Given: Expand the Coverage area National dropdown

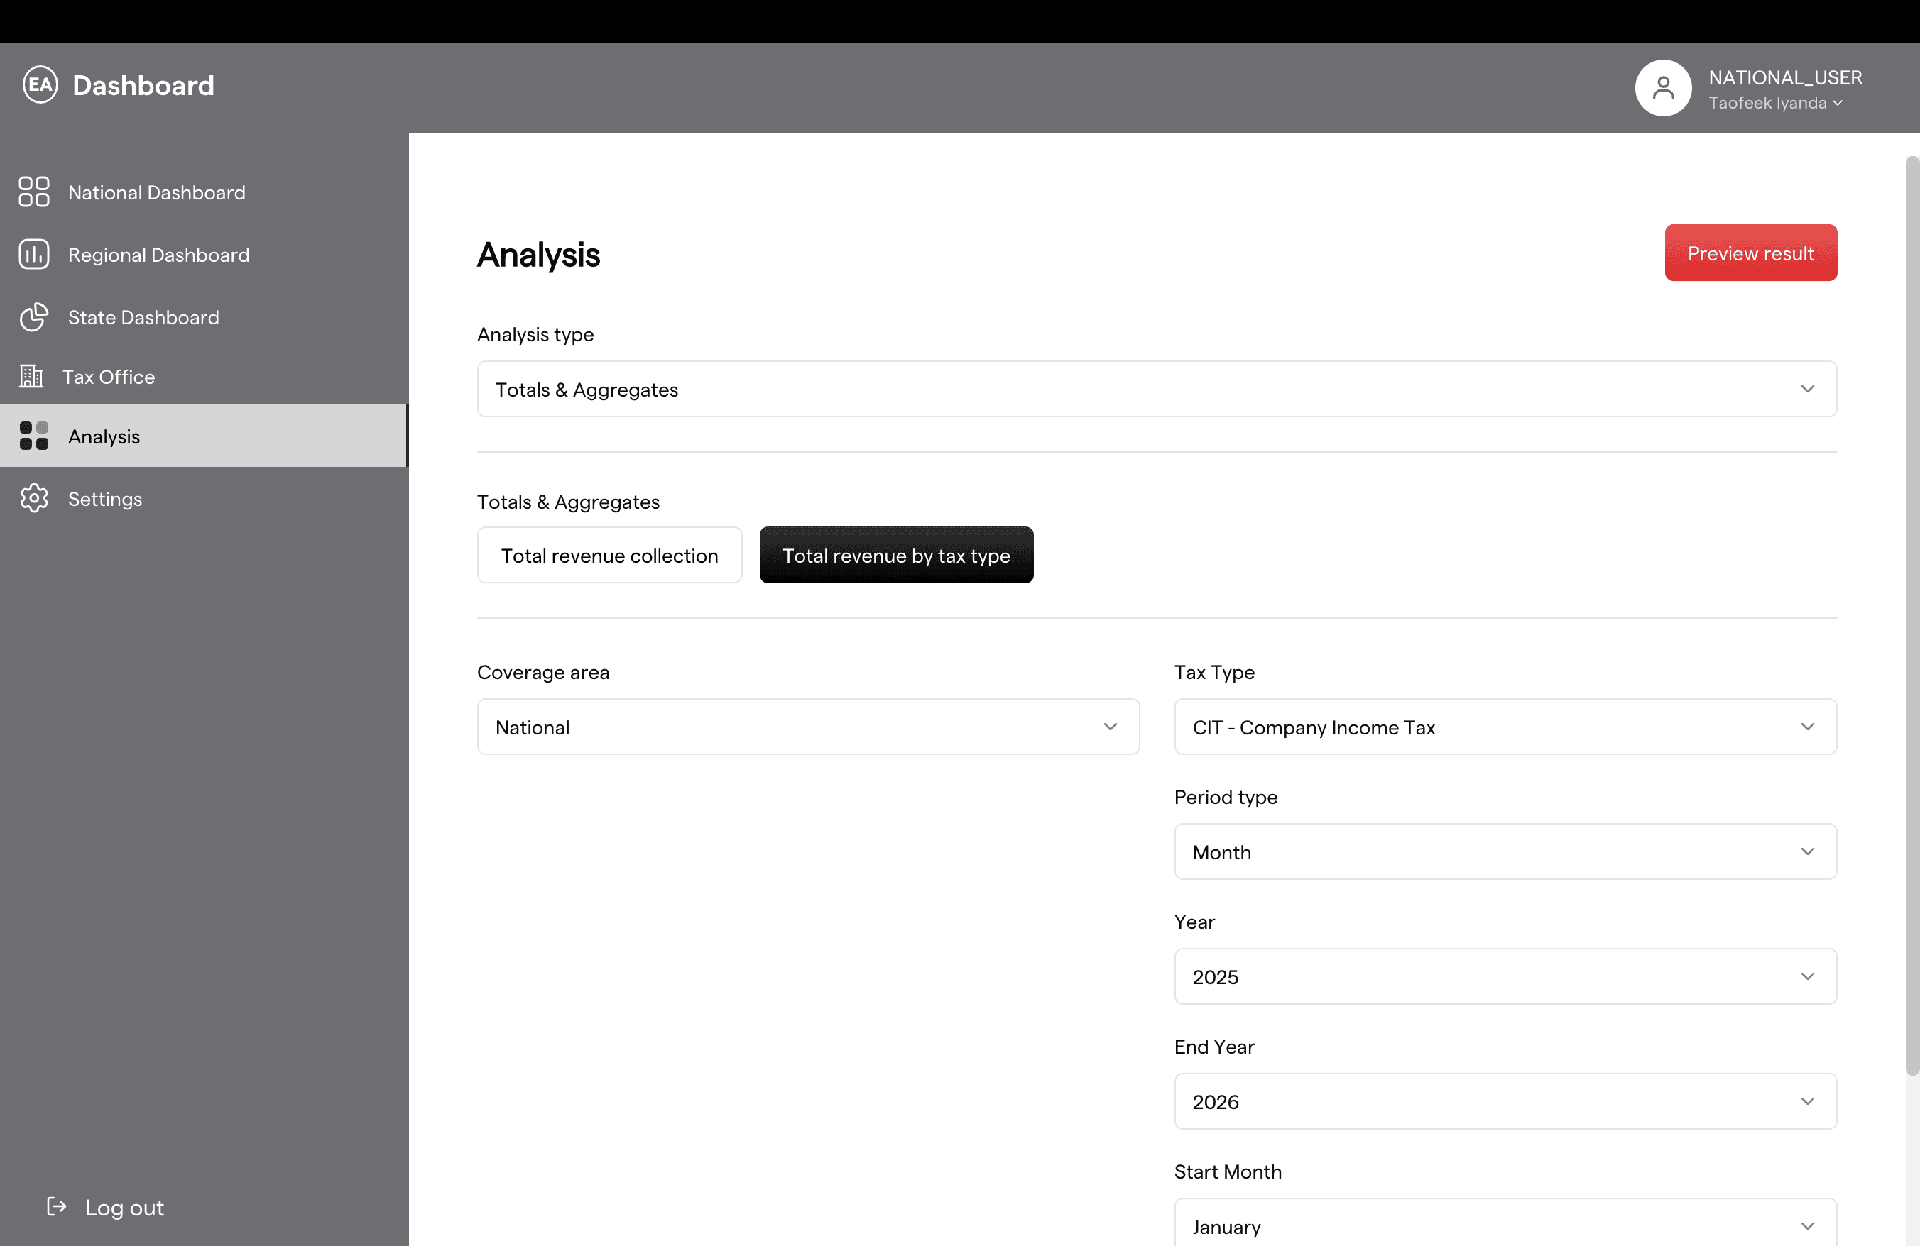Looking at the screenshot, I should pos(807,727).
